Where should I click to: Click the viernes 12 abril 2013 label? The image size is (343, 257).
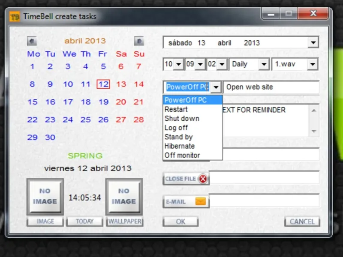[x=88, y=168]
